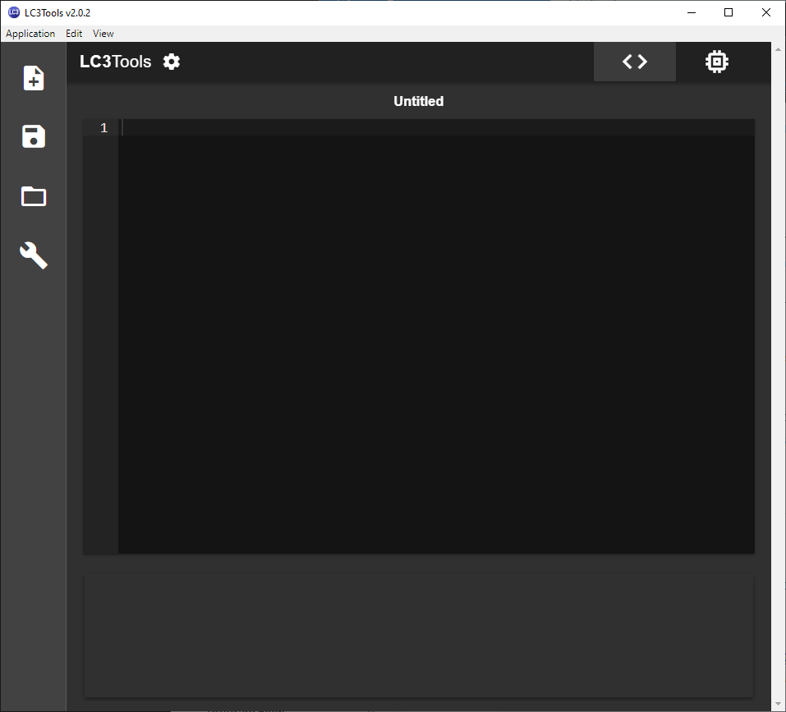Screen dimensions: 786x712
Task: Switch to the editor view (angle brackets icon)
Action: tap(635, 62)
